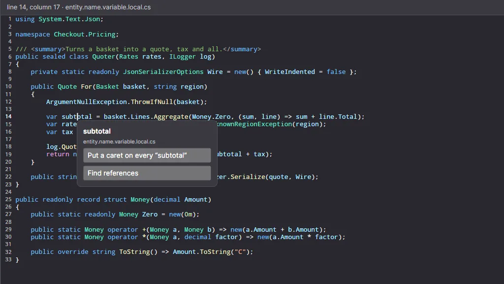Click "region" parameter on line 10
Viewport: 504px width, 284px height.
coord(192,87)
